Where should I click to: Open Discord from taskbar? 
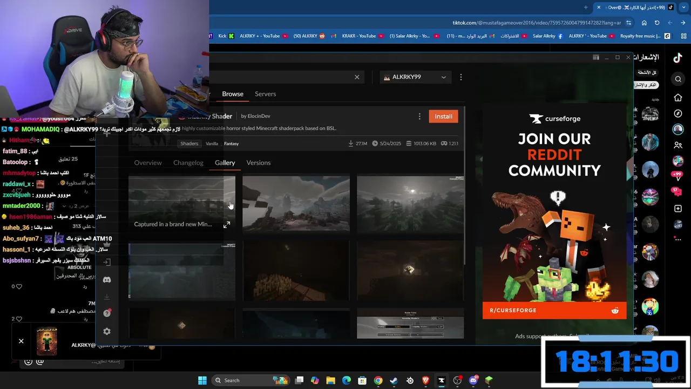473,380
